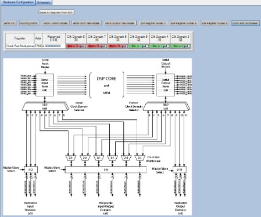Screen dimensions: 261x217
Task: Open the SPDIF / ADAC Modes page
Action: coord(56,23)
